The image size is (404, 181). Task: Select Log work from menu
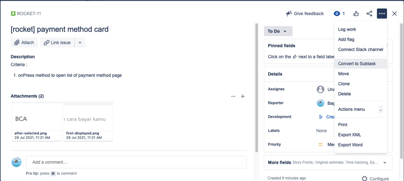tap(360, 29)
